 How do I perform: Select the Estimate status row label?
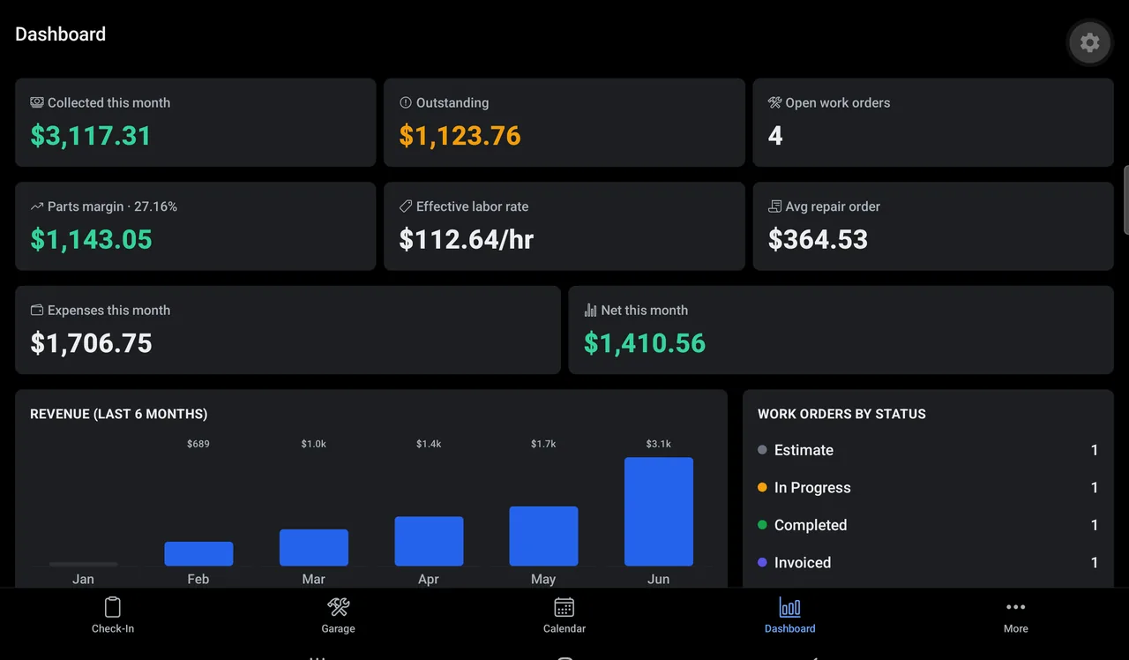tap(804, 450)
